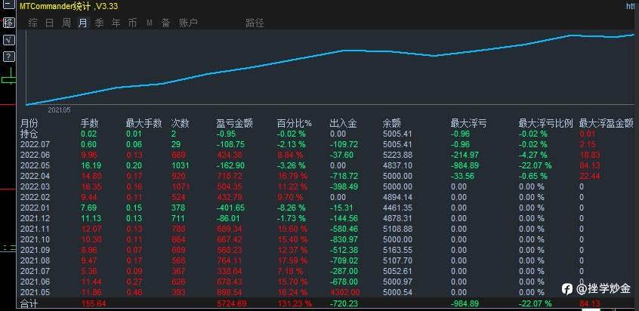Click the 移 move panel button
The width and height of the screenshot is (639, 311).
click(8, 23)
